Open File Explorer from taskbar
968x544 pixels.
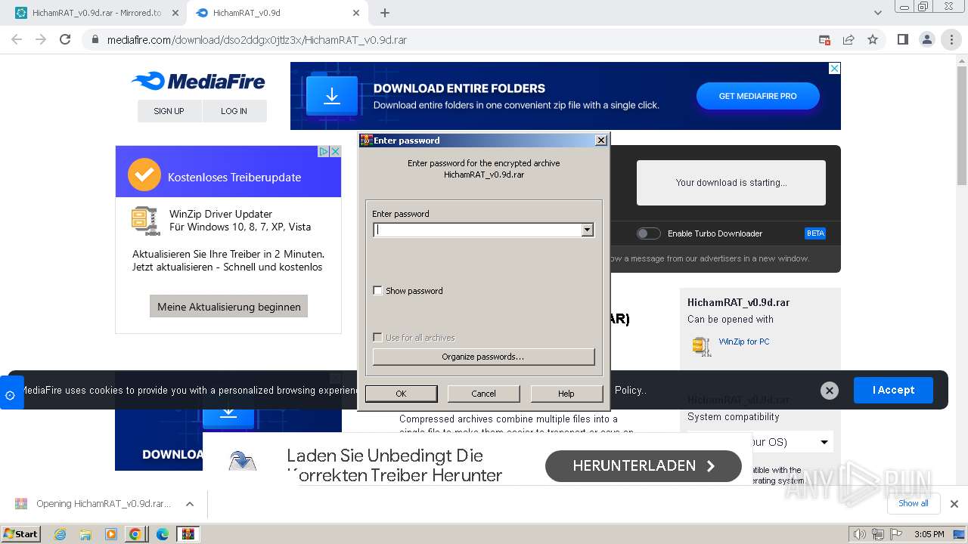tap(85, 534)
